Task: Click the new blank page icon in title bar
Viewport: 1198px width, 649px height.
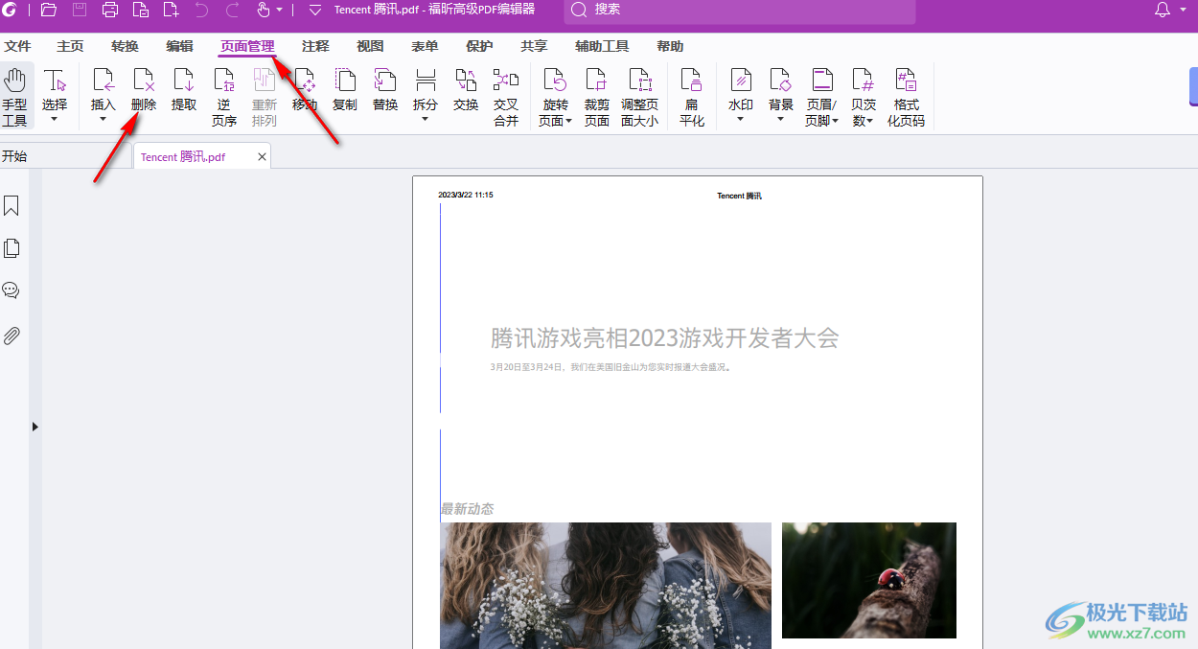Action: click(x=172, y=10)
